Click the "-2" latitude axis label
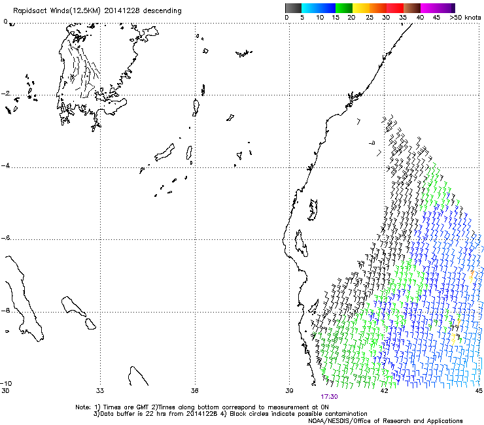The width and height of the screenshot is (484, 425). [5, 93]
